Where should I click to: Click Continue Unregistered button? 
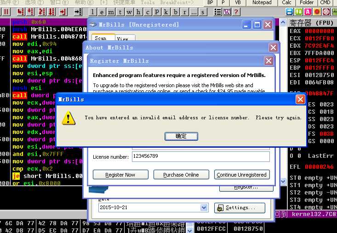(242, 175)
